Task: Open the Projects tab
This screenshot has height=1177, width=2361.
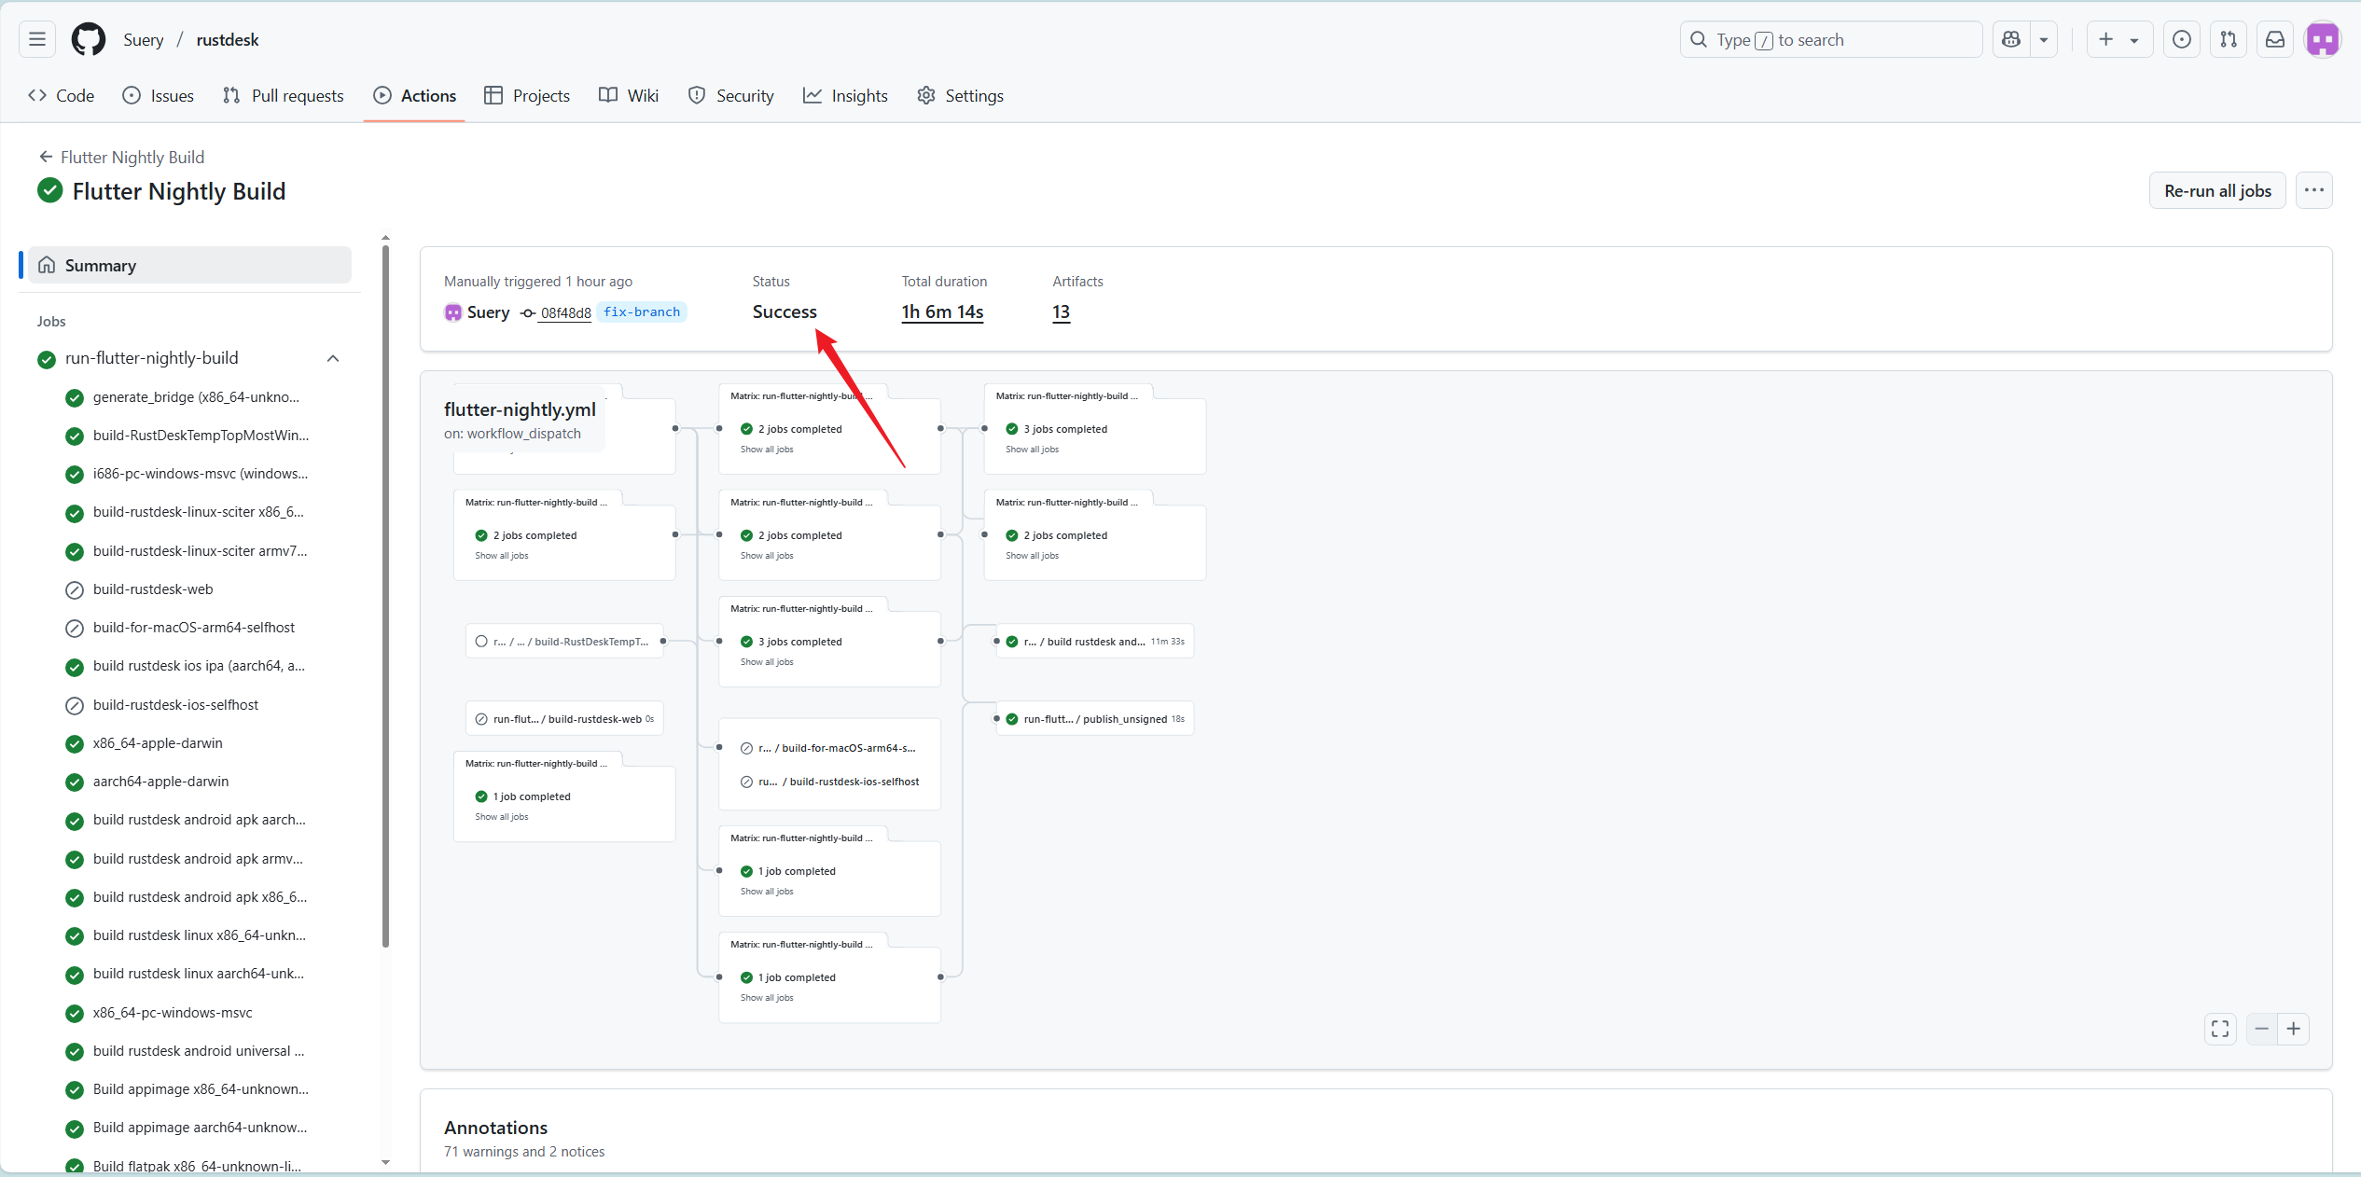Action: tap(527, 95)
